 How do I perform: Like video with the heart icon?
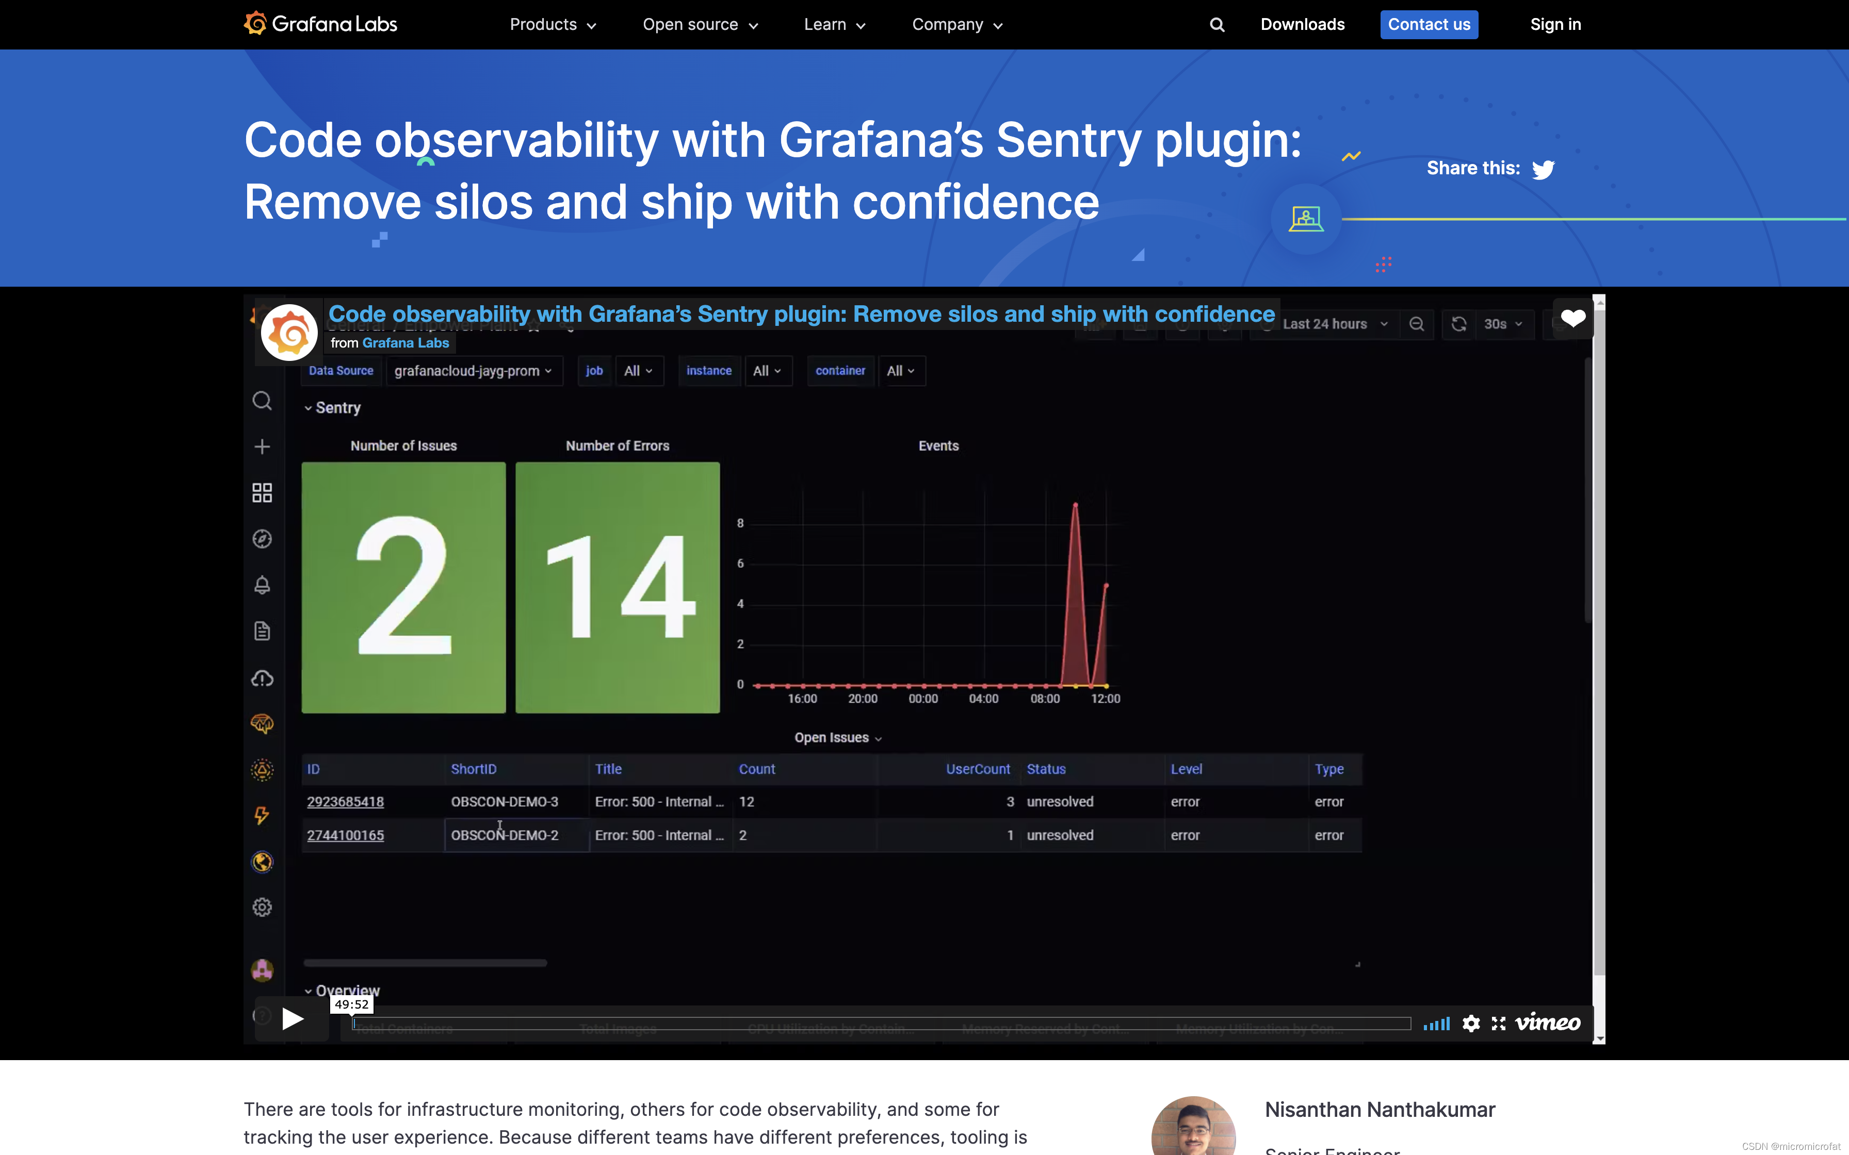click(1572, 319)
